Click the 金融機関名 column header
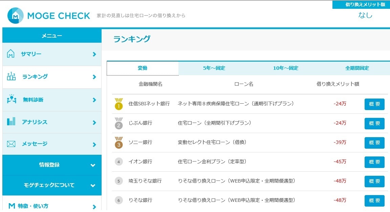Viewport: 390px width, 212px height. 150,84
